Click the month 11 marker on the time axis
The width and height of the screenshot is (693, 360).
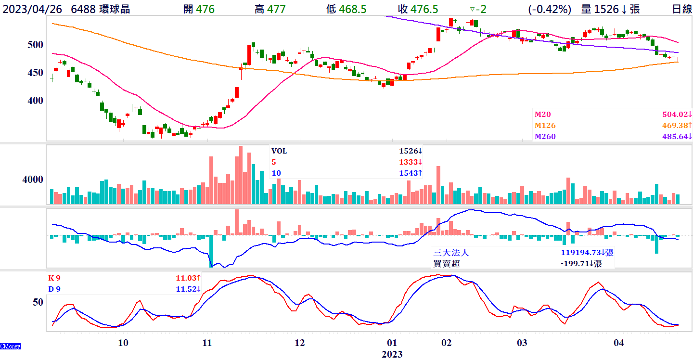[x=207, y=343]
